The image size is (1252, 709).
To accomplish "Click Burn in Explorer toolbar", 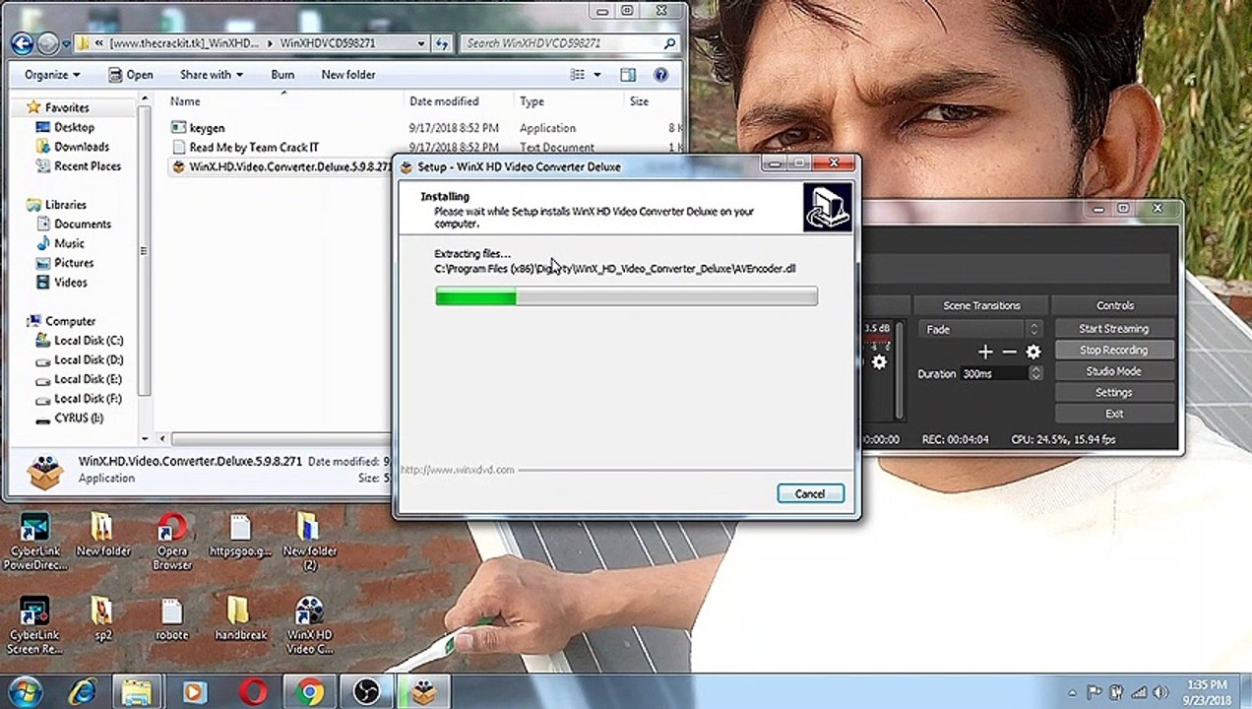I will [282, 75].
